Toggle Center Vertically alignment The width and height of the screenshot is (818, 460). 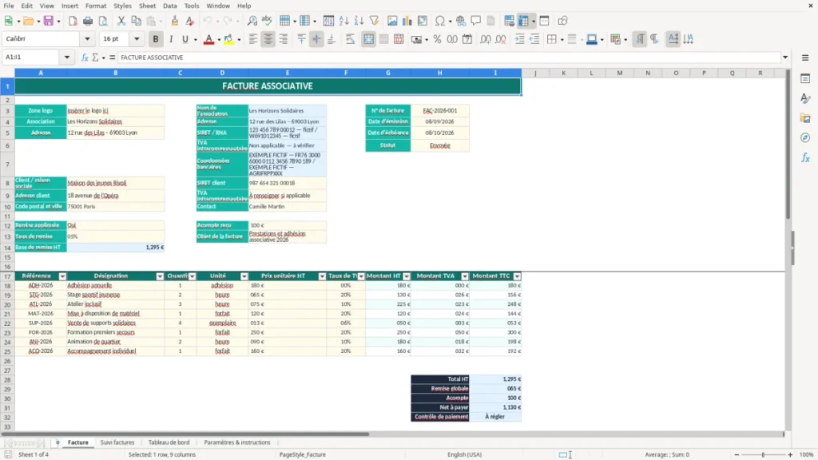click(316, 39)
